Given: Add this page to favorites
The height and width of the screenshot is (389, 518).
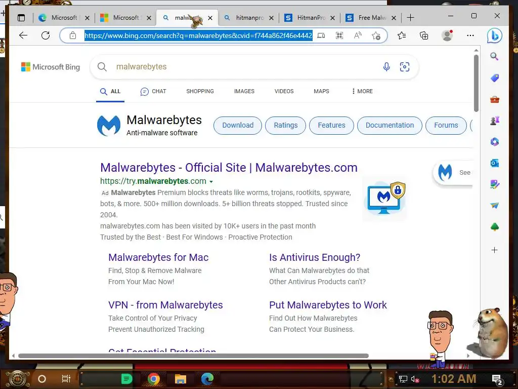Looking at the screenshot, I should click(376, 35).
